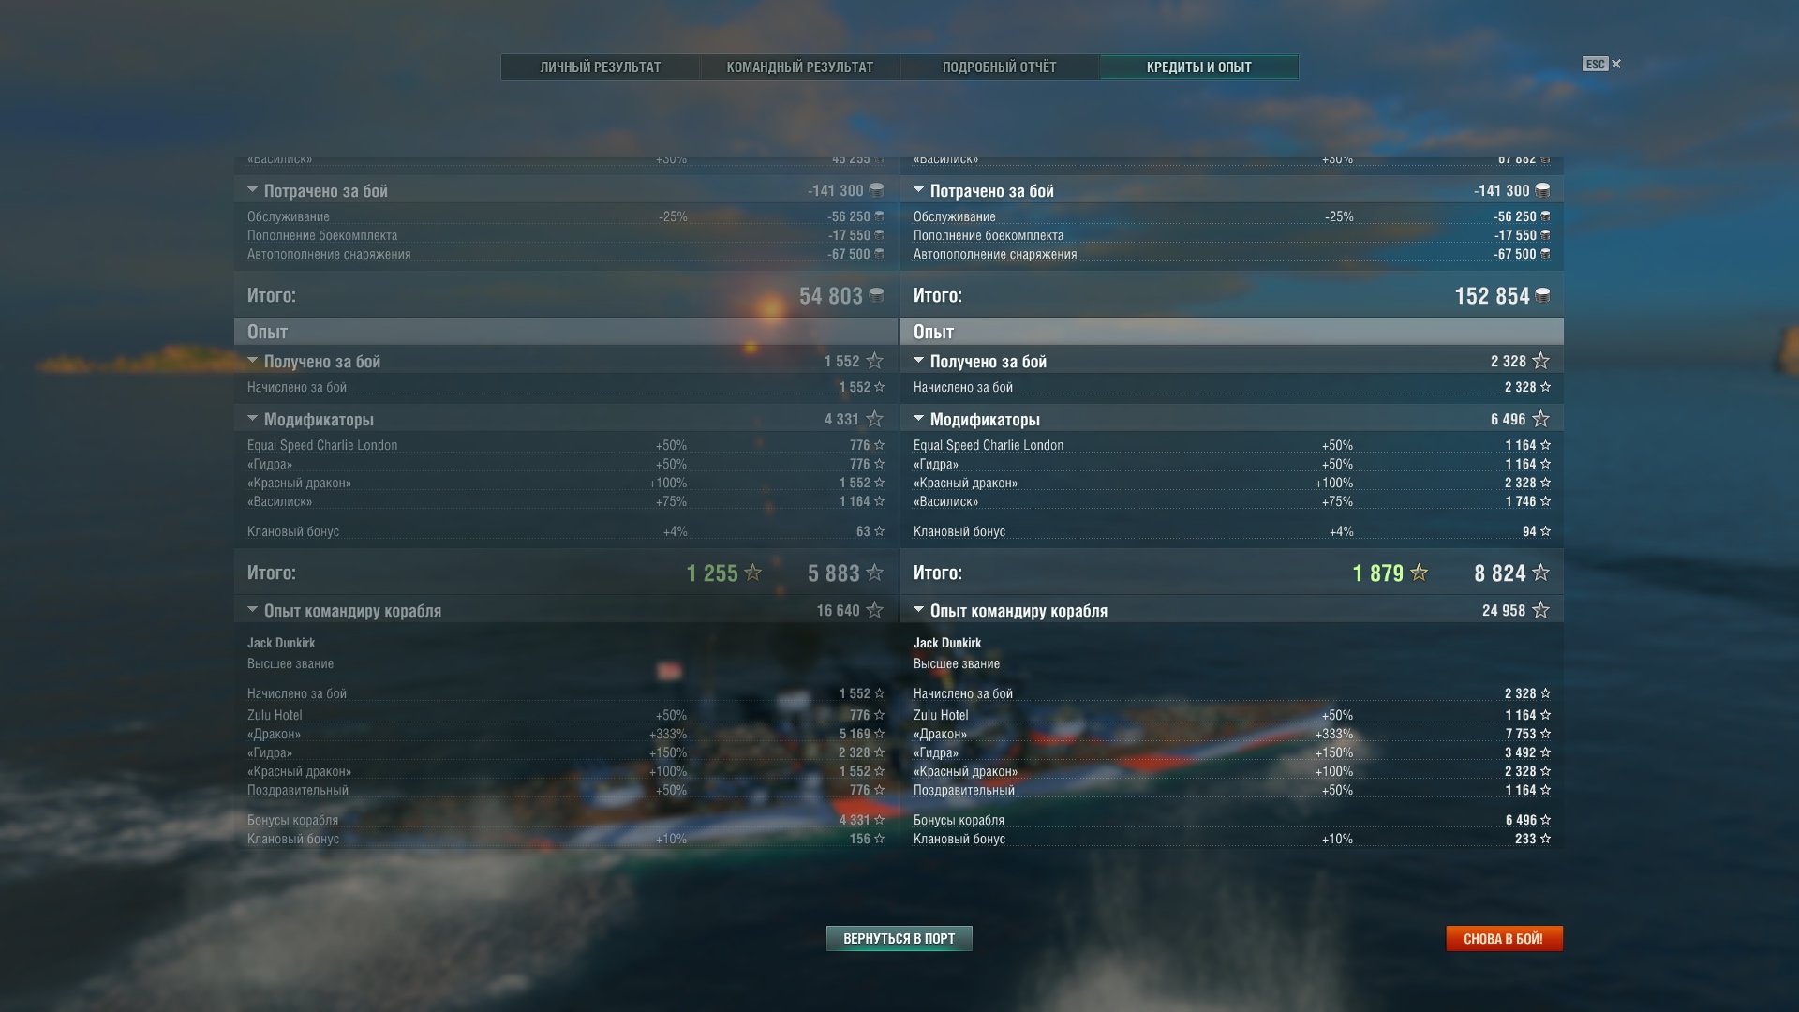
Task: Open the Подробный отчёт tab
Action: (x=999, y=67)
